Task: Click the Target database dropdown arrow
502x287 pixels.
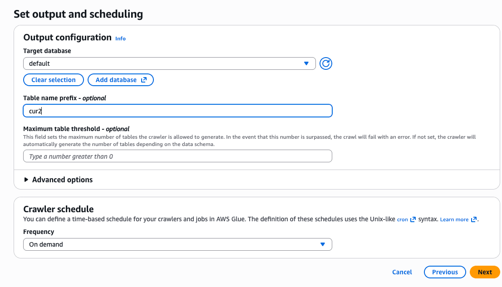Action: (306, 63)
